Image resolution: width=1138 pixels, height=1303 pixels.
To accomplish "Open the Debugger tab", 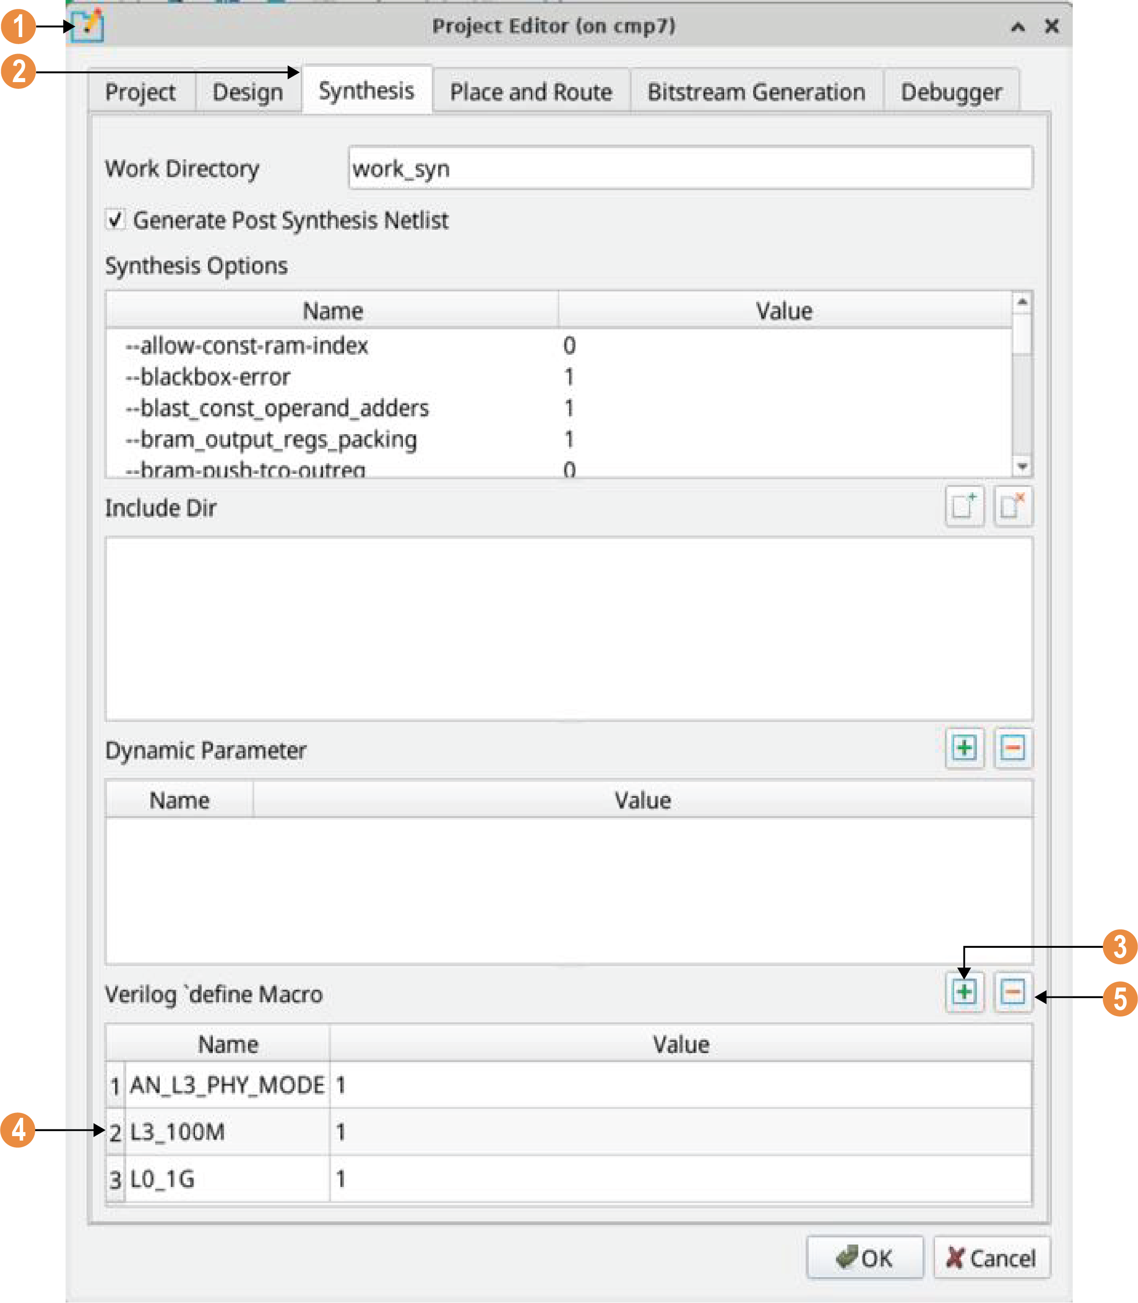I will [951, 92].
